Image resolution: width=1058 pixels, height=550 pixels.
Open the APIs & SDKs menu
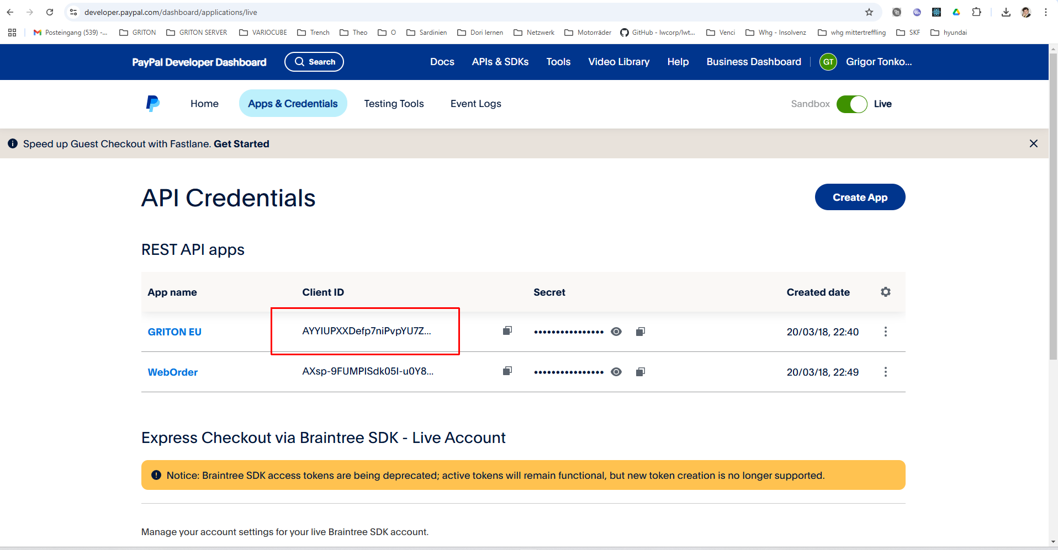tap(500, 62)
